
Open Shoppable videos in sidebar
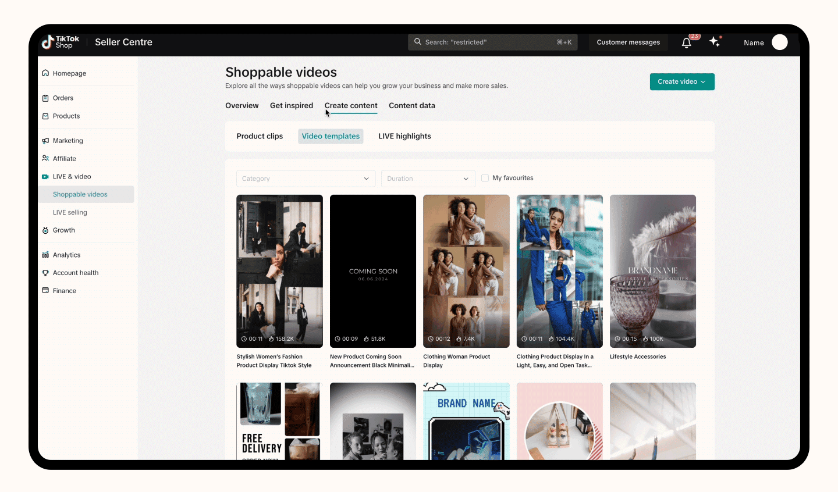86,194
